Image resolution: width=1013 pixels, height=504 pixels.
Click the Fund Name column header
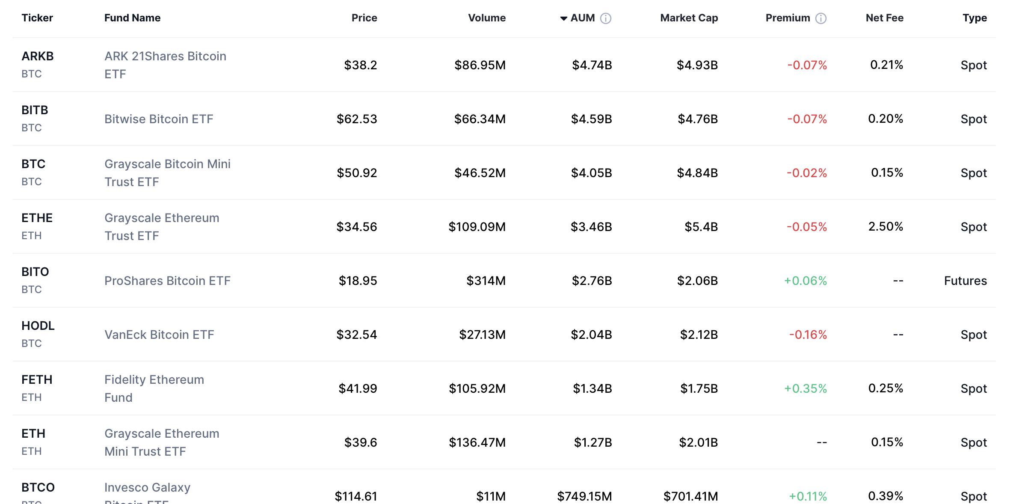[x=132, y=18]
